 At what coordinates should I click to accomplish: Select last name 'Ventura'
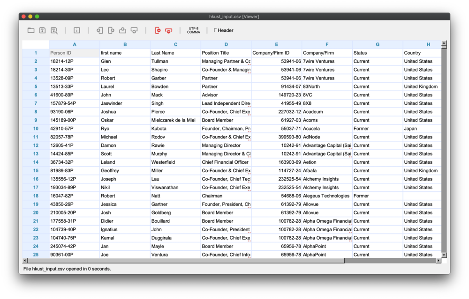point(175,255)
